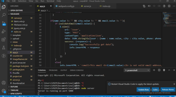Open Procfile in the explorer
Image resolution: width=176 pixels, height=97 pixels.
coord(16,73)
